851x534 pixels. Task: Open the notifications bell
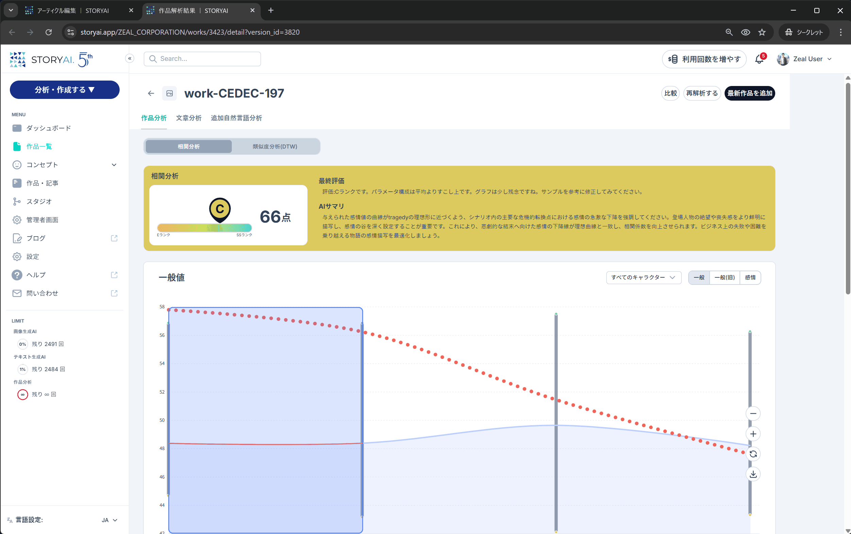pos(759,59)
